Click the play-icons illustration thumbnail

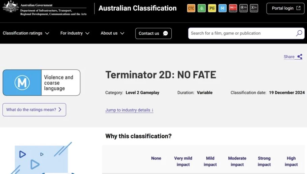point(42,158)
